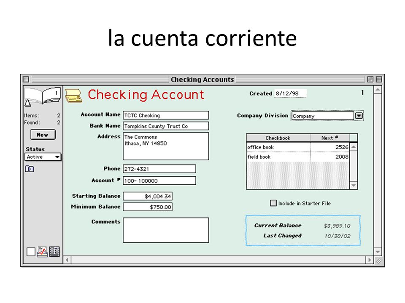Click the Current Balance value $3,989.10

[x=337, y=226]
